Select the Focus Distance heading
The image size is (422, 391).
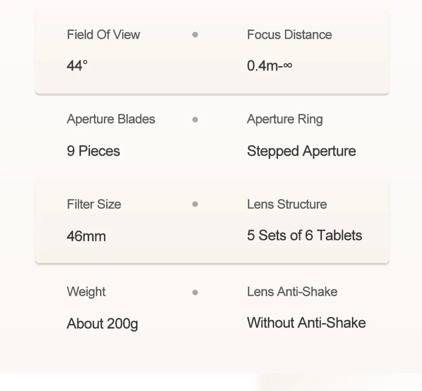289,35
